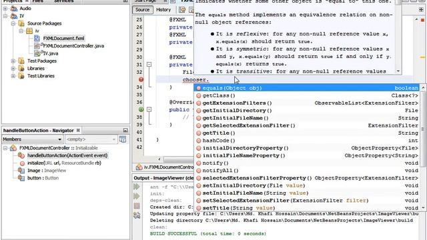Collapse the Source Packages folder
The image size is (427, 240).
point(13,24)
